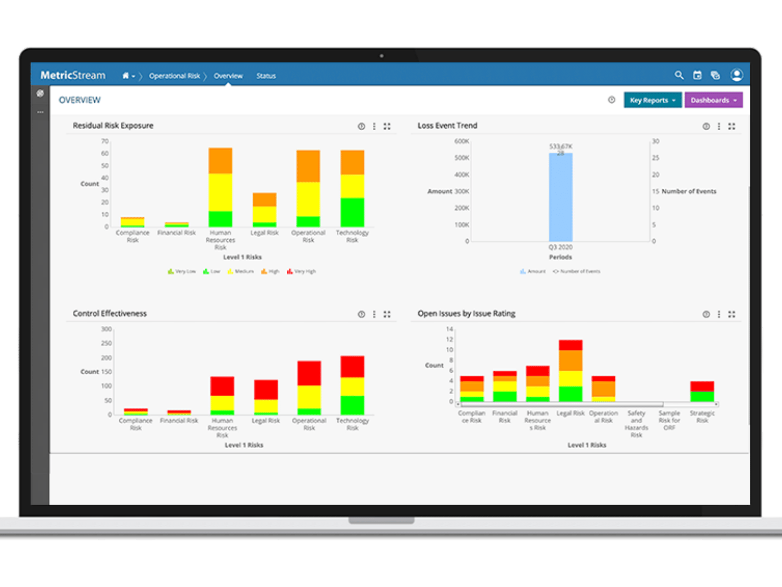Toggle the Very Low legend series
Image resolution: width=782 pixels, height=587 pixels.
click(x=181, y=271)
